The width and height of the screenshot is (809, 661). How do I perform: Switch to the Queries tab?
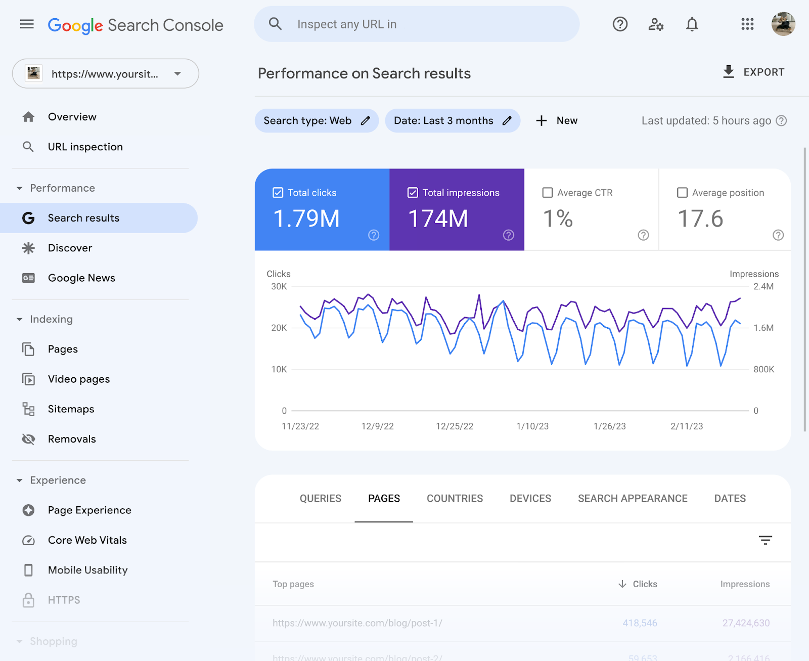click(320, 499)
